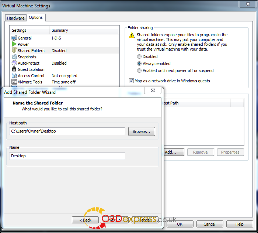Click Disabled summary in Shared Folders row
Viewport: 258px width, 233px height.
(59, 51)
